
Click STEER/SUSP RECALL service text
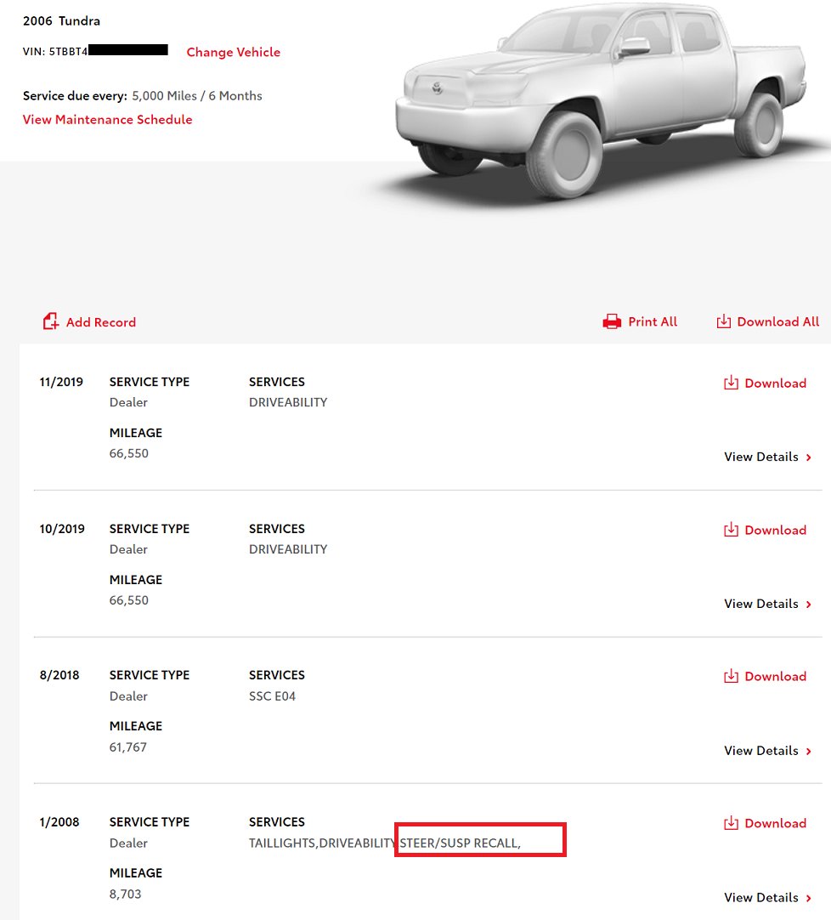coord(461,843)
